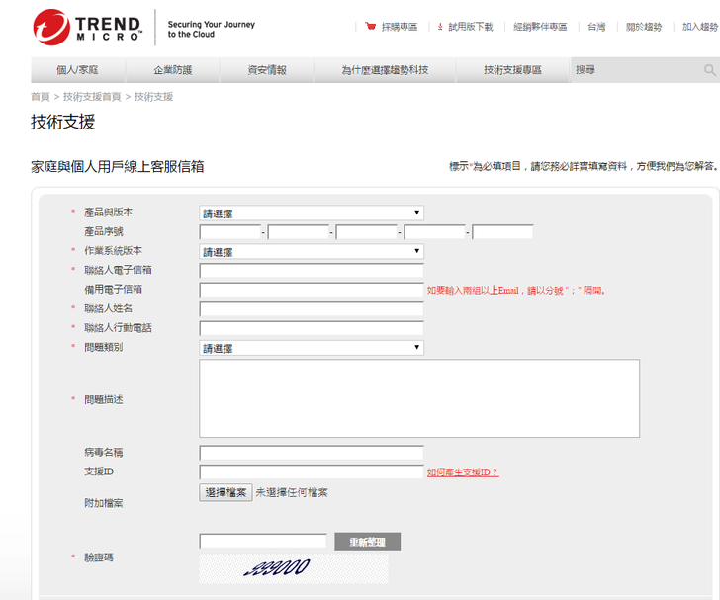The height and width of the screenshot is (600, 720).
Task: Open the 資安情報 menu
Action: click(x=267, y=70)
